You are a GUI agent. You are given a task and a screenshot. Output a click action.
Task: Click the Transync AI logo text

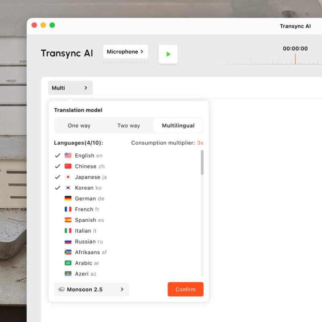[67, 54]
